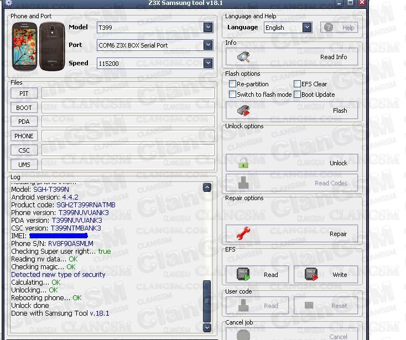Enable the Boot Update checkbox

297,94
